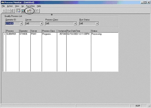Open the Go menu

click(x=23, y=6)
